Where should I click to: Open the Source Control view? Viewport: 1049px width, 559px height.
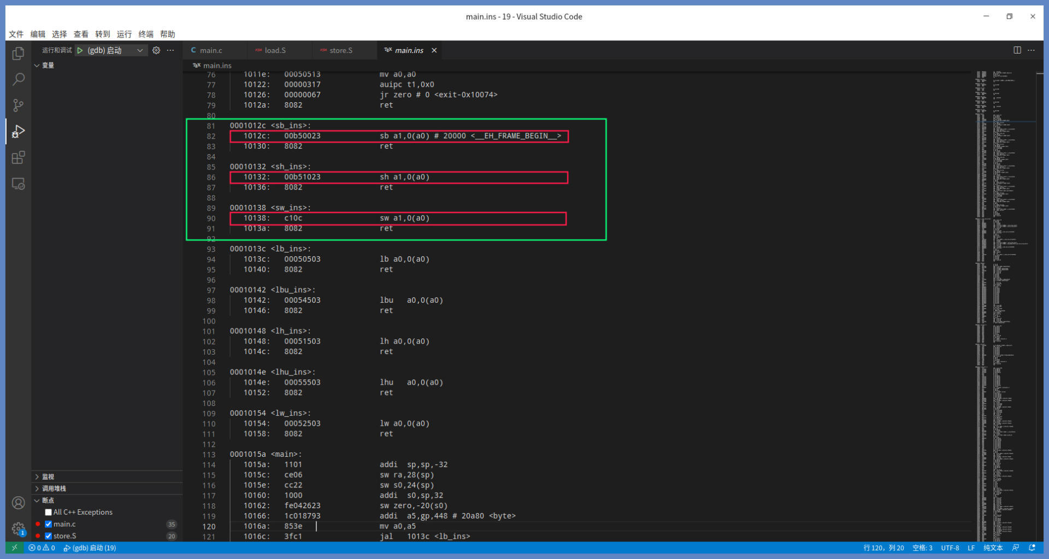tap(18, 105)
